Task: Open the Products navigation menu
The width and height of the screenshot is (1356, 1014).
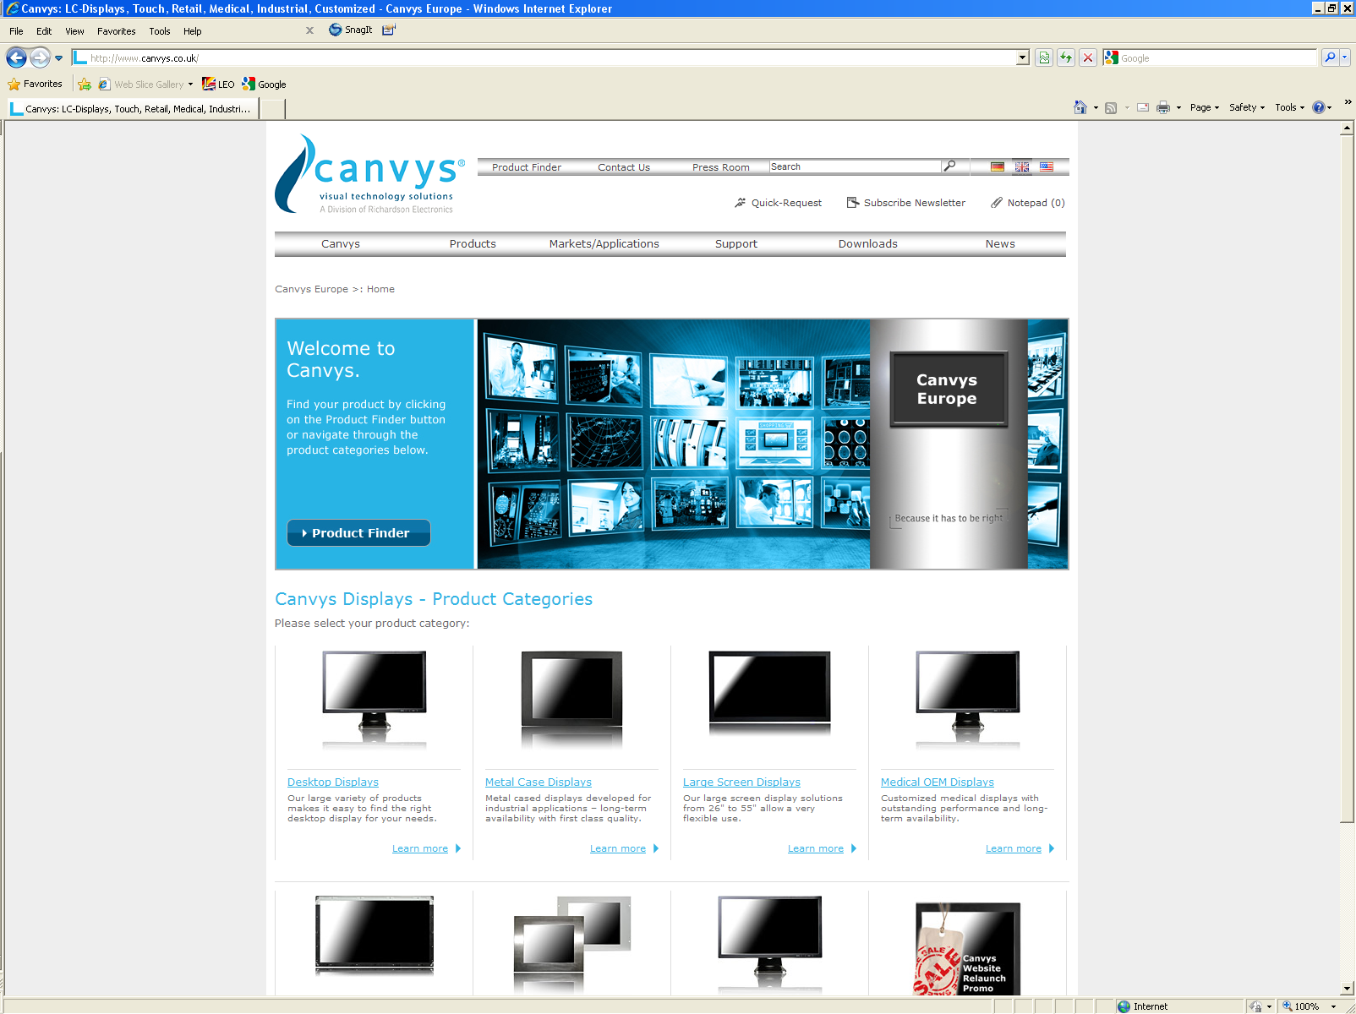Action: pyautogui.click(x=473, y=244)
